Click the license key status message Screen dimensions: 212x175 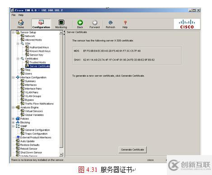click(x=37, y=160)
